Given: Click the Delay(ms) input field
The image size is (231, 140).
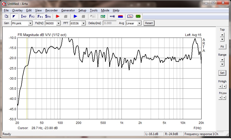Looking at the screenshot, I should [110, 23].
